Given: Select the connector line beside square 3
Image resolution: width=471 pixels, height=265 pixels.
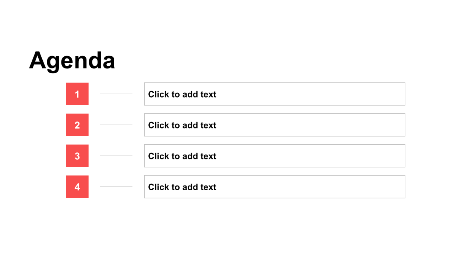Looking at the screenshot, I should point(116,156).
